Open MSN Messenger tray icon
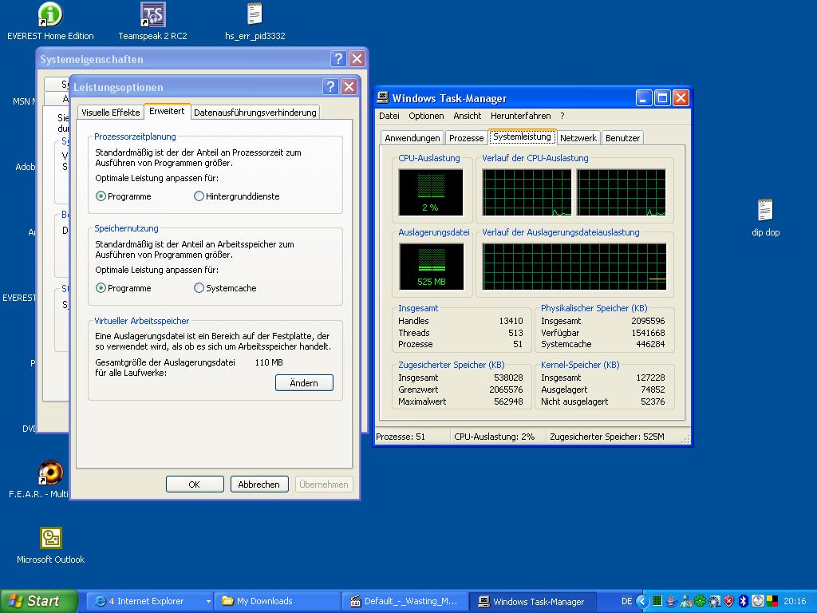The image size is (817, 613). [x=686, y=601]
